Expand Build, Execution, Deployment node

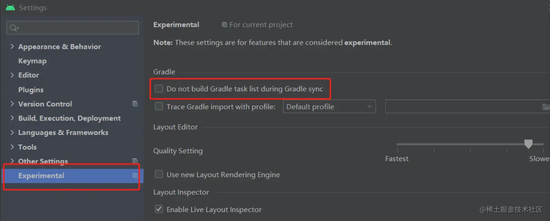[12, 118]
